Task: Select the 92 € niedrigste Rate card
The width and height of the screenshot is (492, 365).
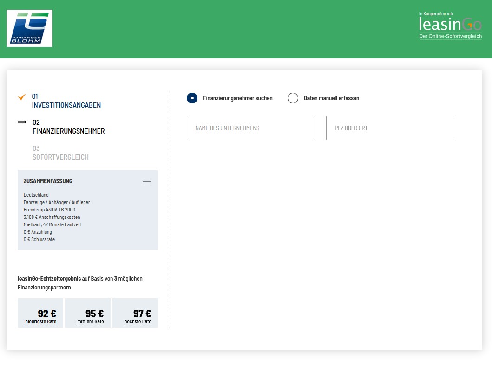Action: [x=40, y=313]
